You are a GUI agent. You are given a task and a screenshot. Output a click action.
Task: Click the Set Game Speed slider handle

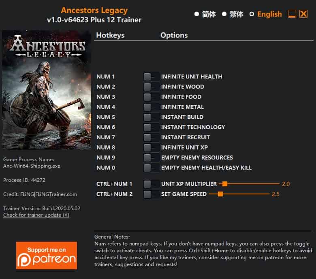point(220,194)
